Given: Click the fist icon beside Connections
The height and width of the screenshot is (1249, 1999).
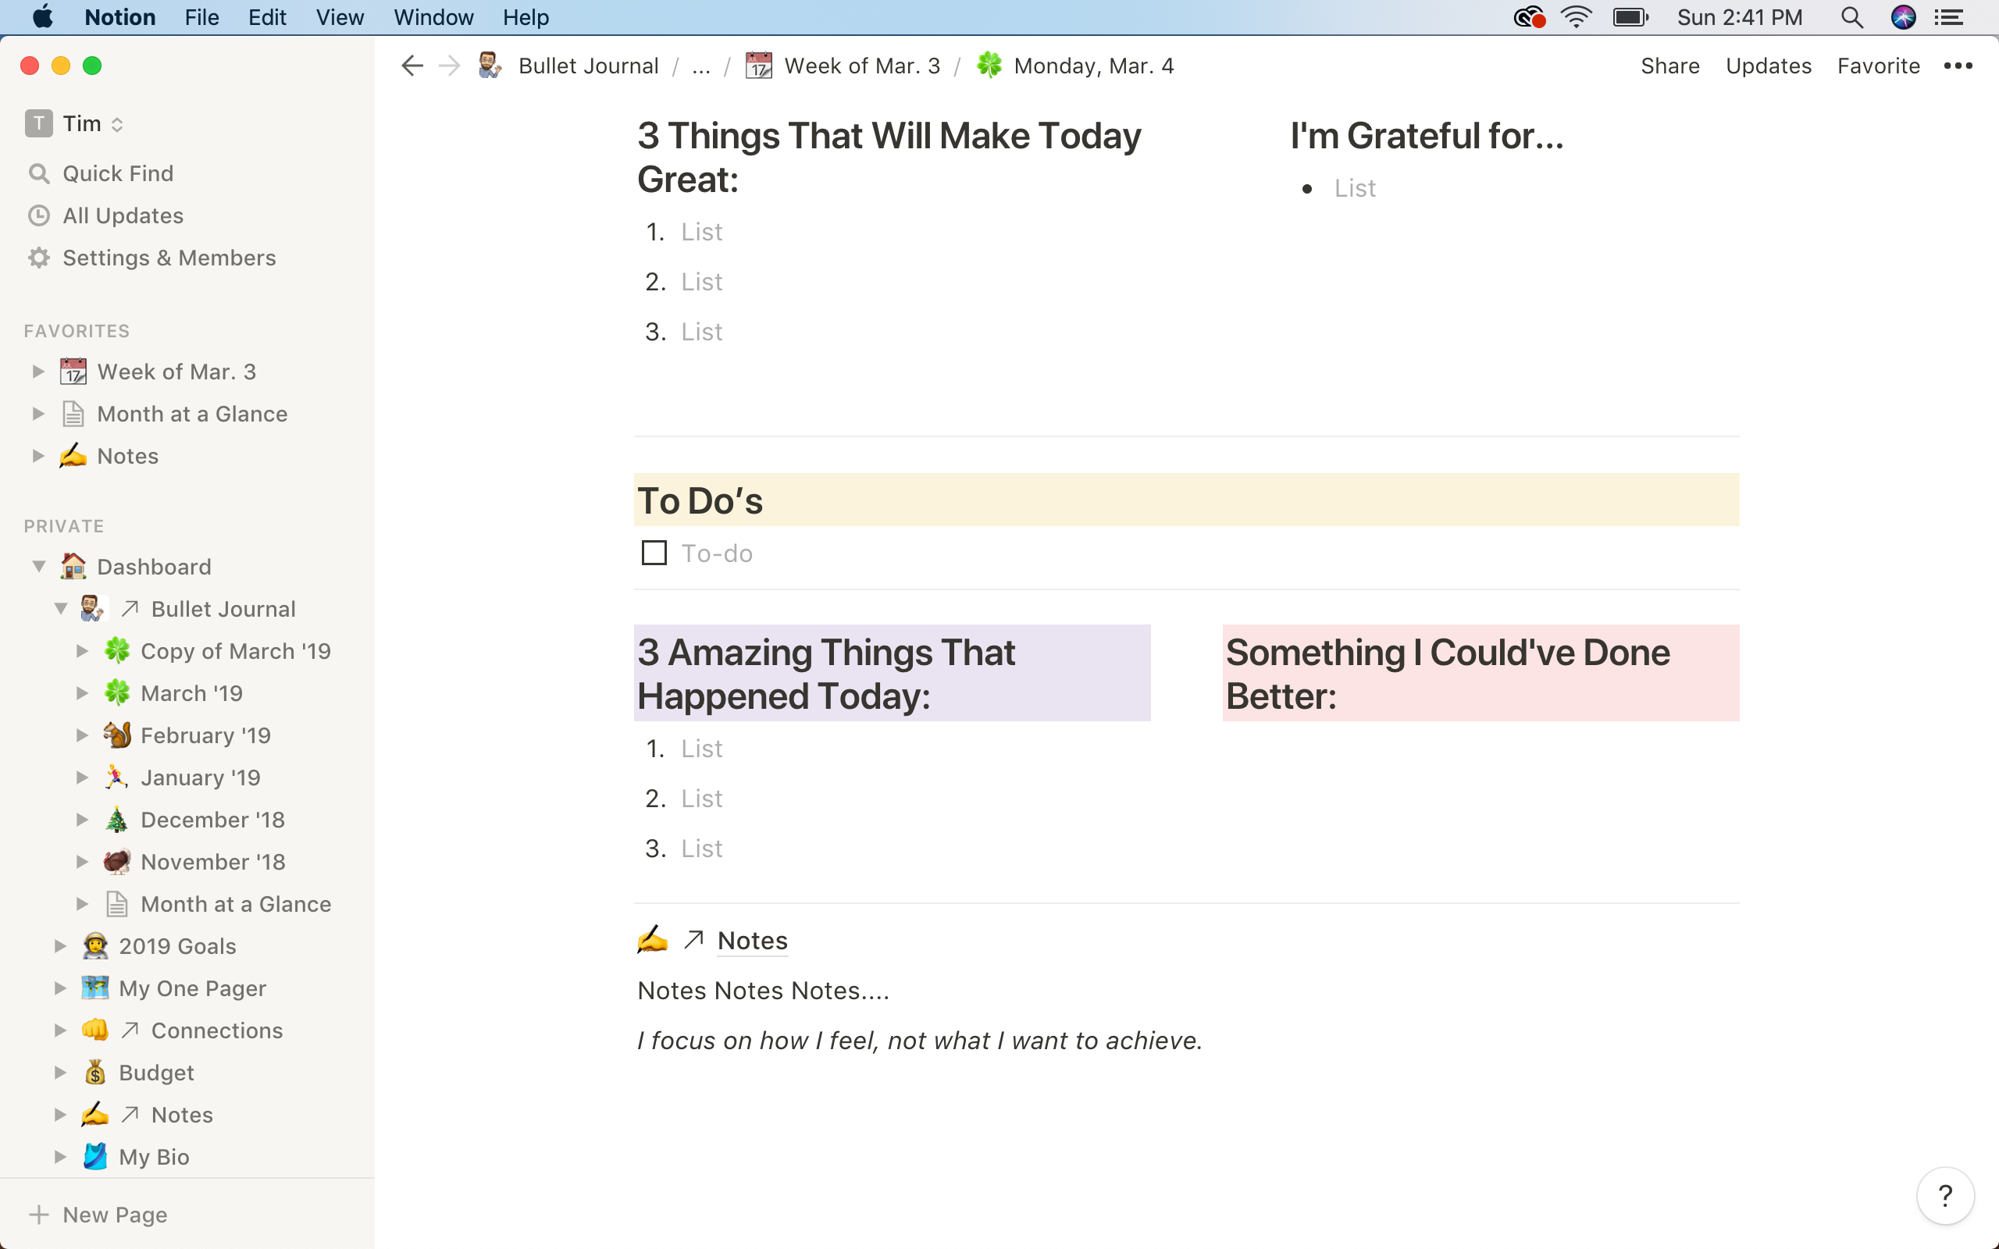Looking at the screenshot, I should (95, 1030).
